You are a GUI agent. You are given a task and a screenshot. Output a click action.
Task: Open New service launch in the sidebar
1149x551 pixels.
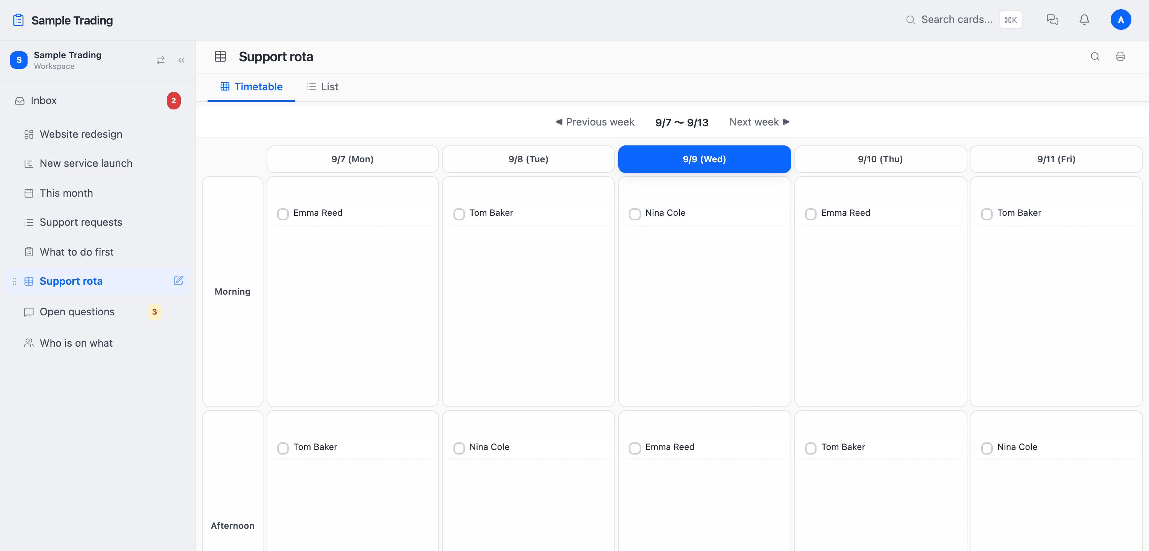98,164
